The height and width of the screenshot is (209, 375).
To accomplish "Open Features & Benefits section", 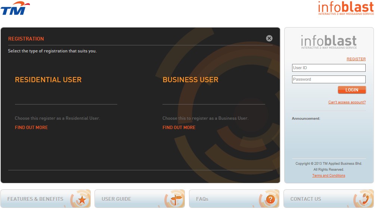I will 46,199.
